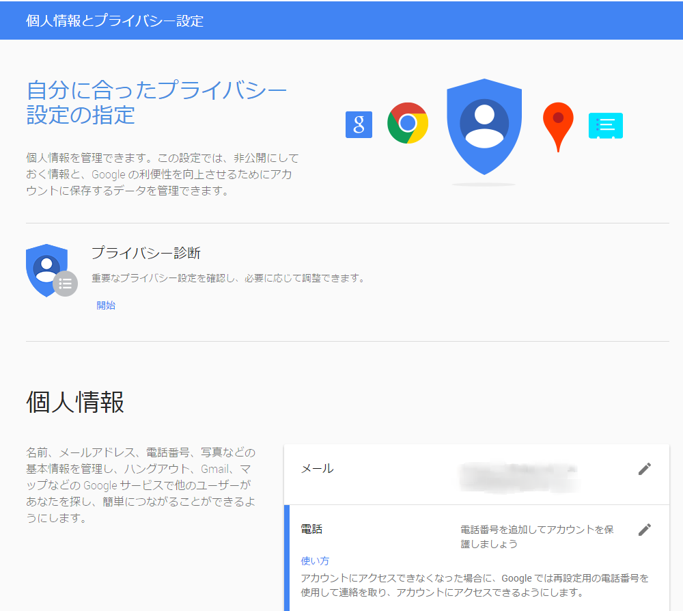Viewport: 683px width, 611px height.
Task: Edit the メール entry via its pencil icon
Action: click(643, 469)
